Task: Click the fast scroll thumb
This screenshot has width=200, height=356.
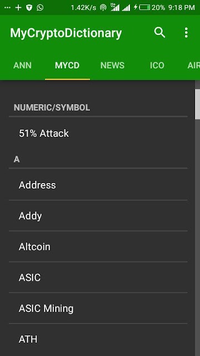Action: pos(197,104)
